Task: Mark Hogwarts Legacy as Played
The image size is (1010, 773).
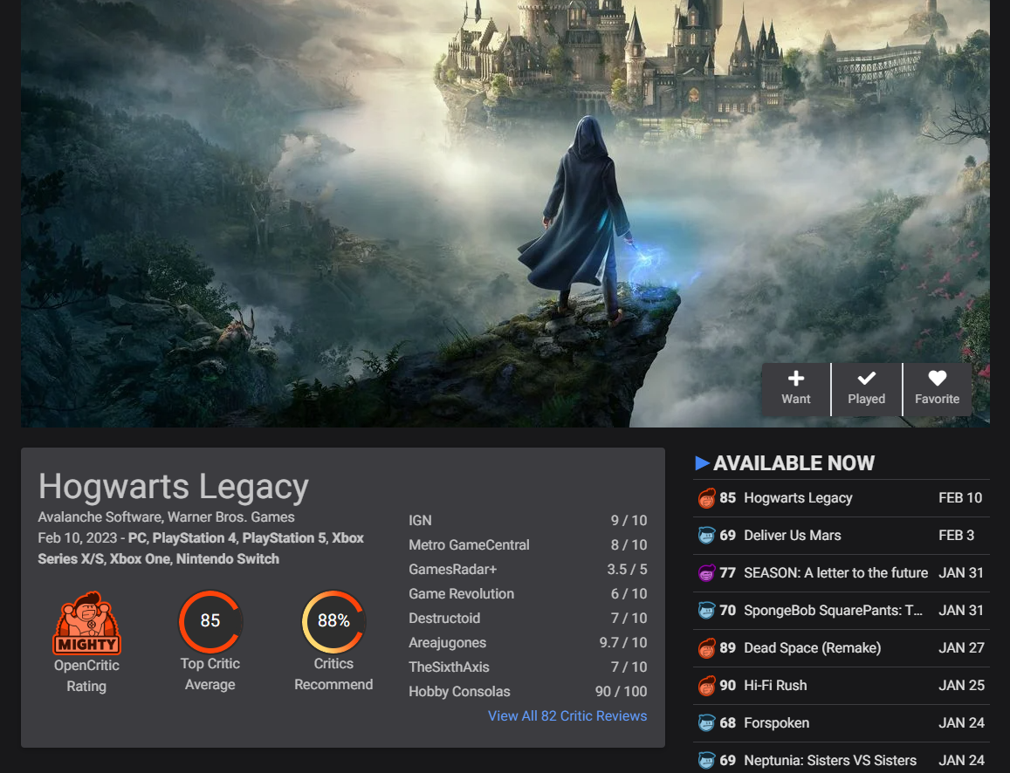Action: point(866,389)
